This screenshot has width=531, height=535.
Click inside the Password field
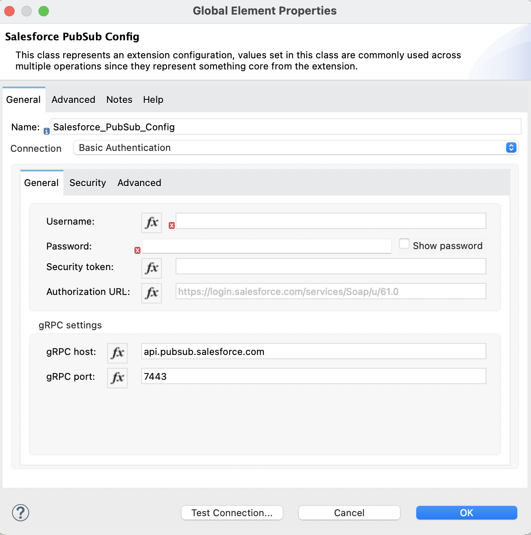266,246
